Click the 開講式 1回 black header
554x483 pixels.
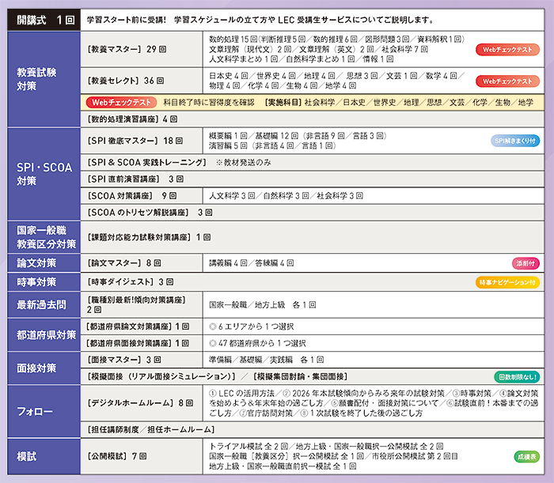42,19
